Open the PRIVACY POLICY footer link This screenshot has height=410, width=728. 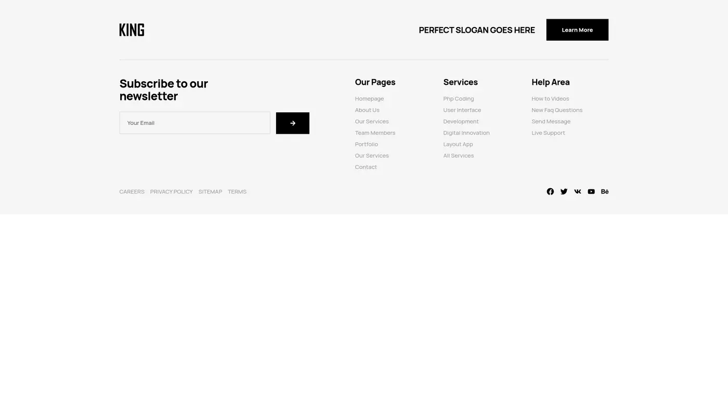pyautogui.click(x=171, y=192)
